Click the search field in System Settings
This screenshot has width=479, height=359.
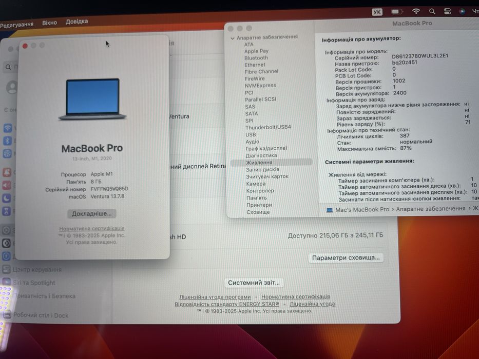point(11,67)
